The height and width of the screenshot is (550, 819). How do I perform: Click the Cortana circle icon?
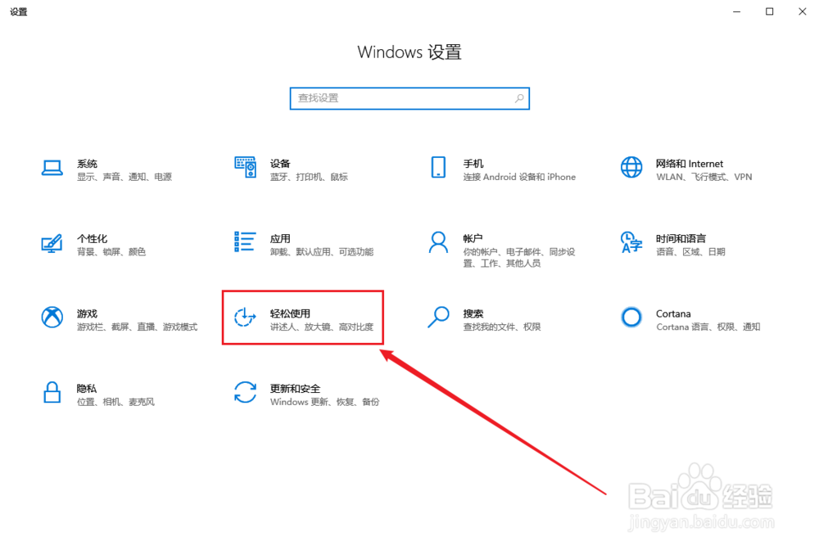[x=631, y=318]
